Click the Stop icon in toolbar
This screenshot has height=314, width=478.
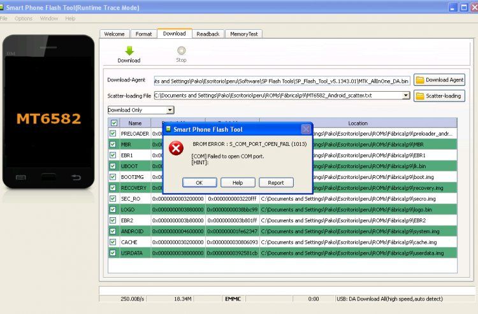pos(182,50)
